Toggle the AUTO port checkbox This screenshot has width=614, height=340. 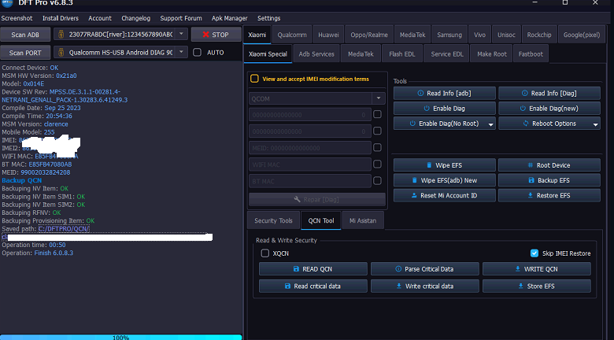click(x=198, y=53)
